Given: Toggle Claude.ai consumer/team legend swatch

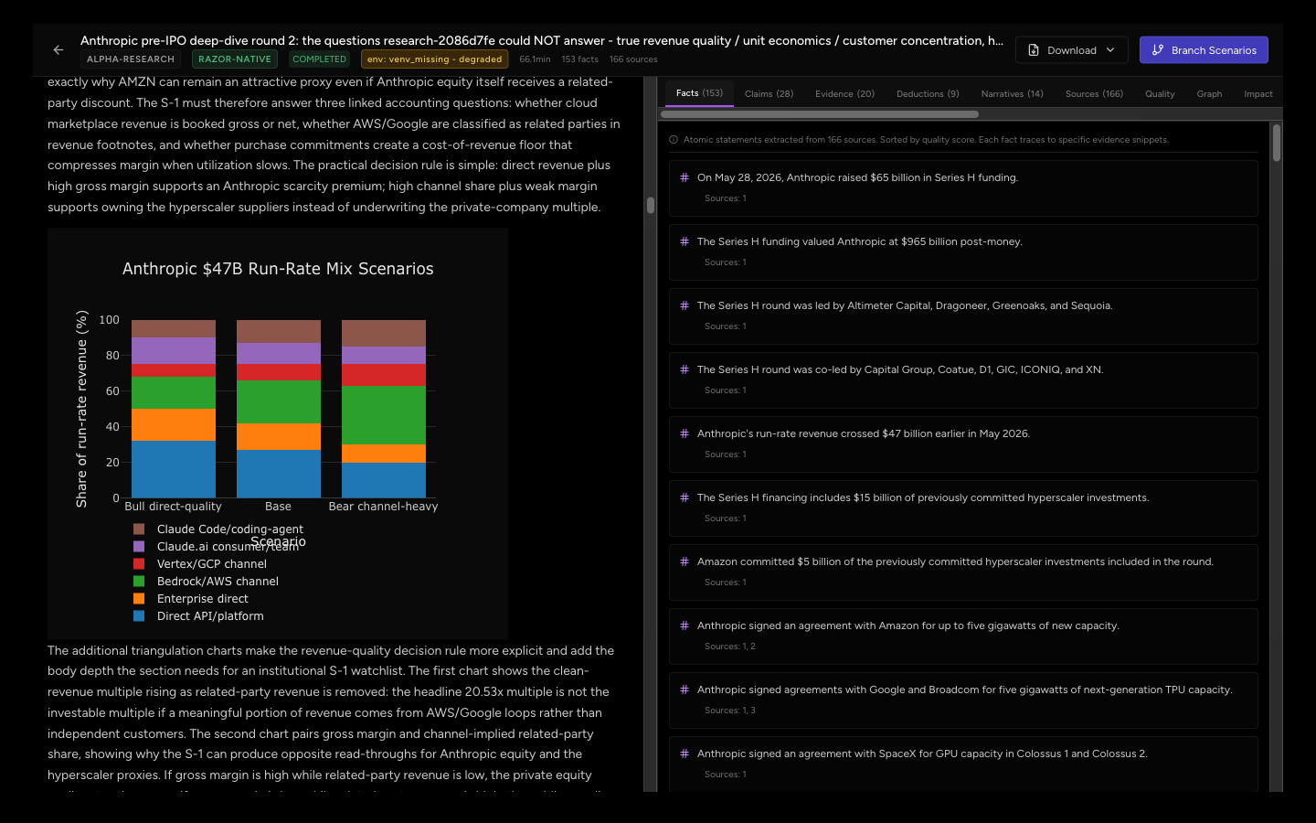Looking at the screenshot, I should [x=139, y=547].
